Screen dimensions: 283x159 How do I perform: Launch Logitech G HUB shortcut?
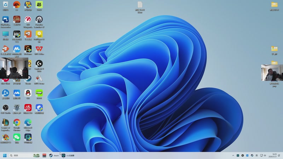pyautogui.click(x=39, y=66)
